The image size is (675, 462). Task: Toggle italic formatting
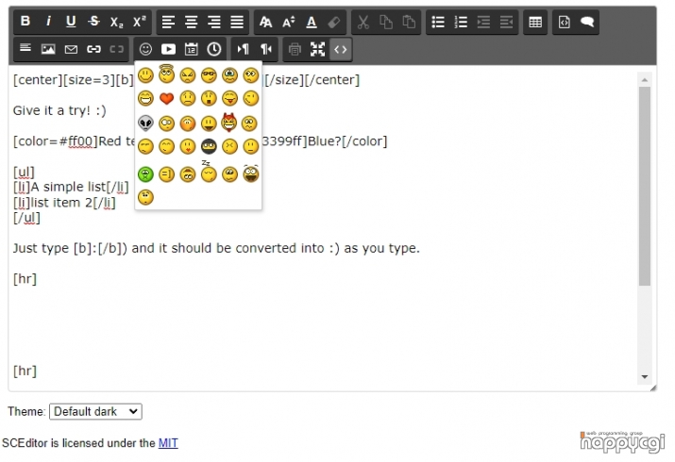[x=48, y=22]
